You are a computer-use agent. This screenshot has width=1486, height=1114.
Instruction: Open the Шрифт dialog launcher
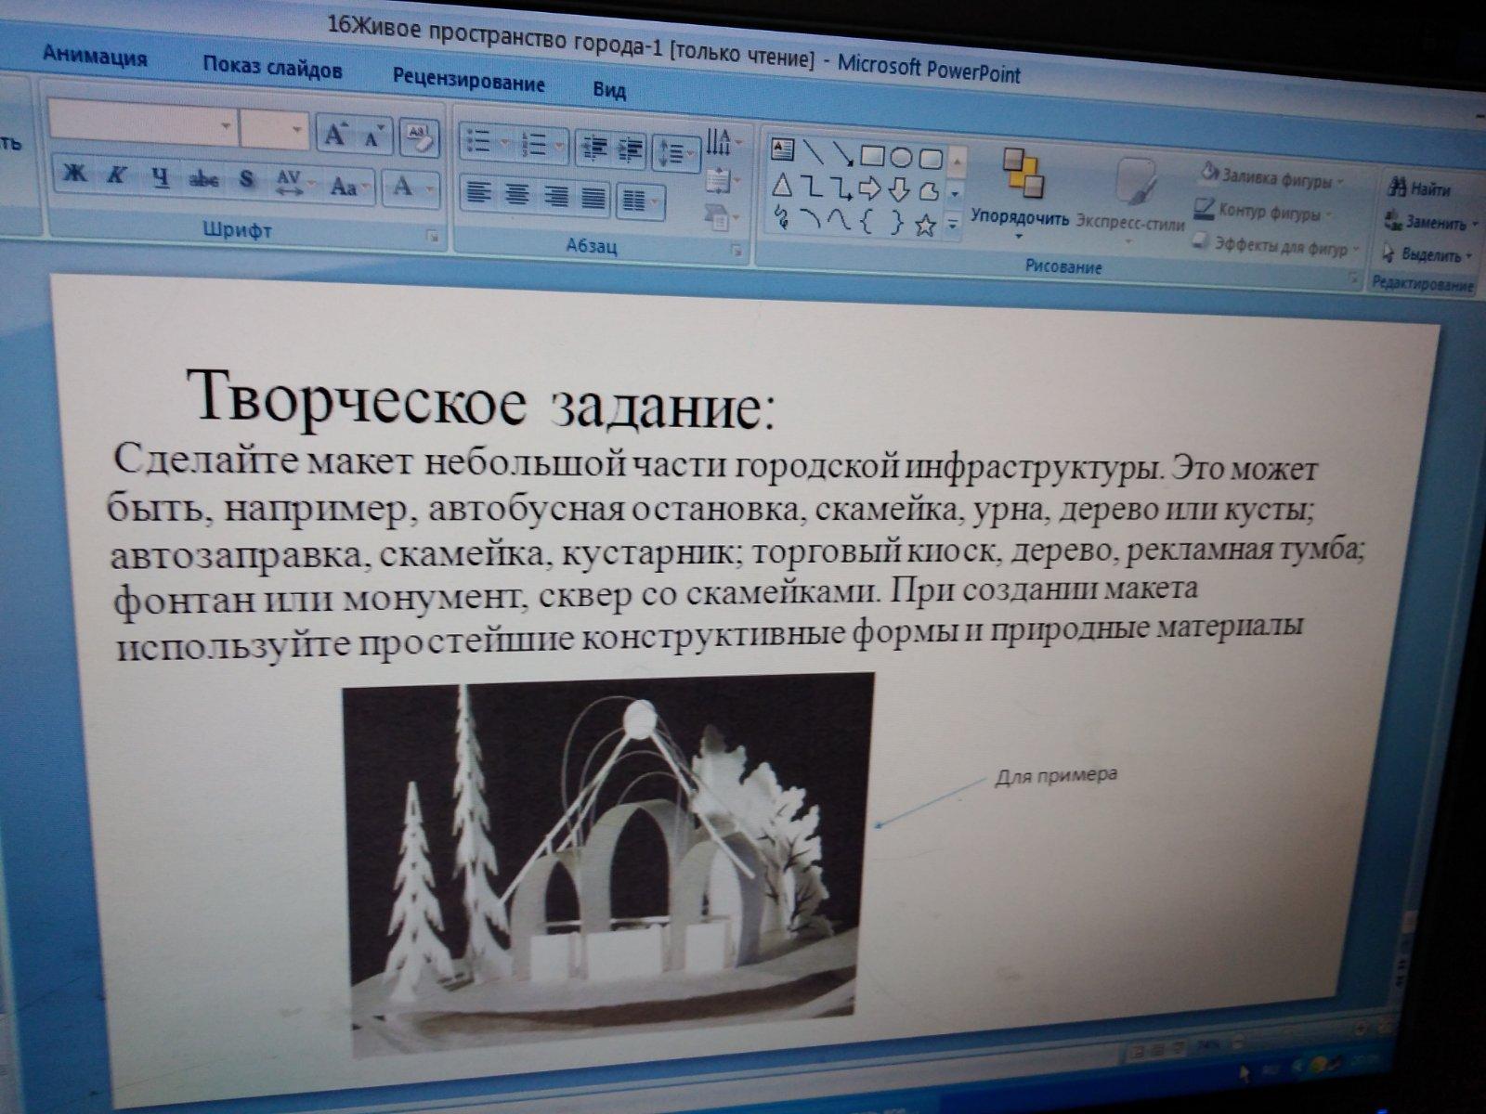point(433,238)
